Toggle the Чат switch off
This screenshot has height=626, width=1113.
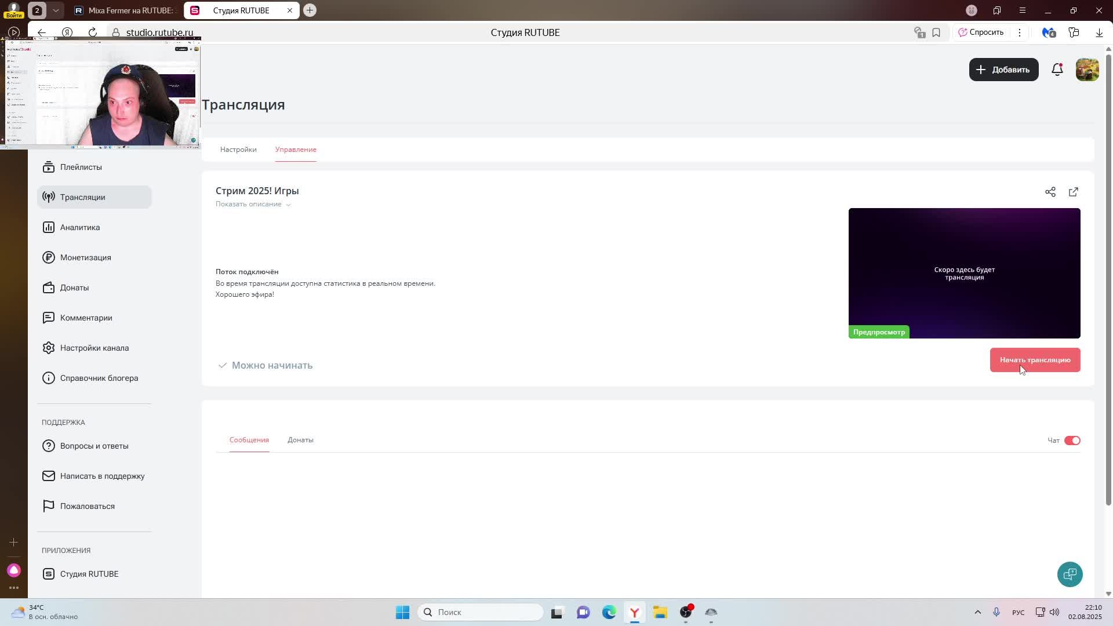tap(1072, 441)
